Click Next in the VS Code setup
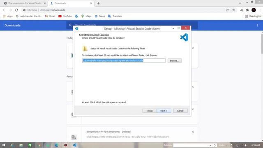This screenshot has width=263, height=148. [x=164, y=111]
